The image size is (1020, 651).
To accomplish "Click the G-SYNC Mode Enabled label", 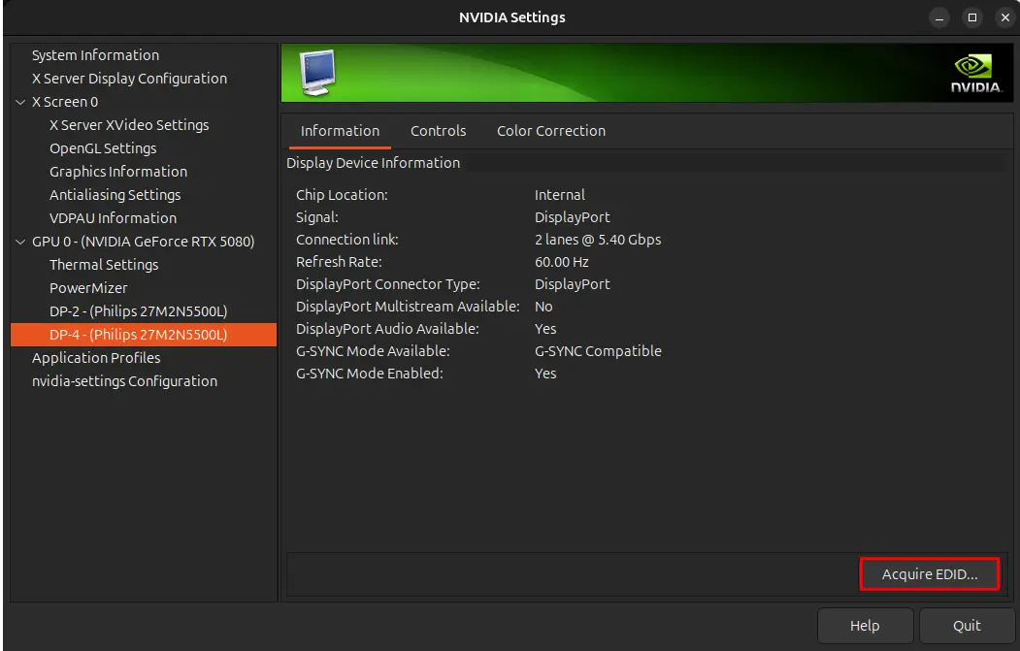I will [370, 374].
